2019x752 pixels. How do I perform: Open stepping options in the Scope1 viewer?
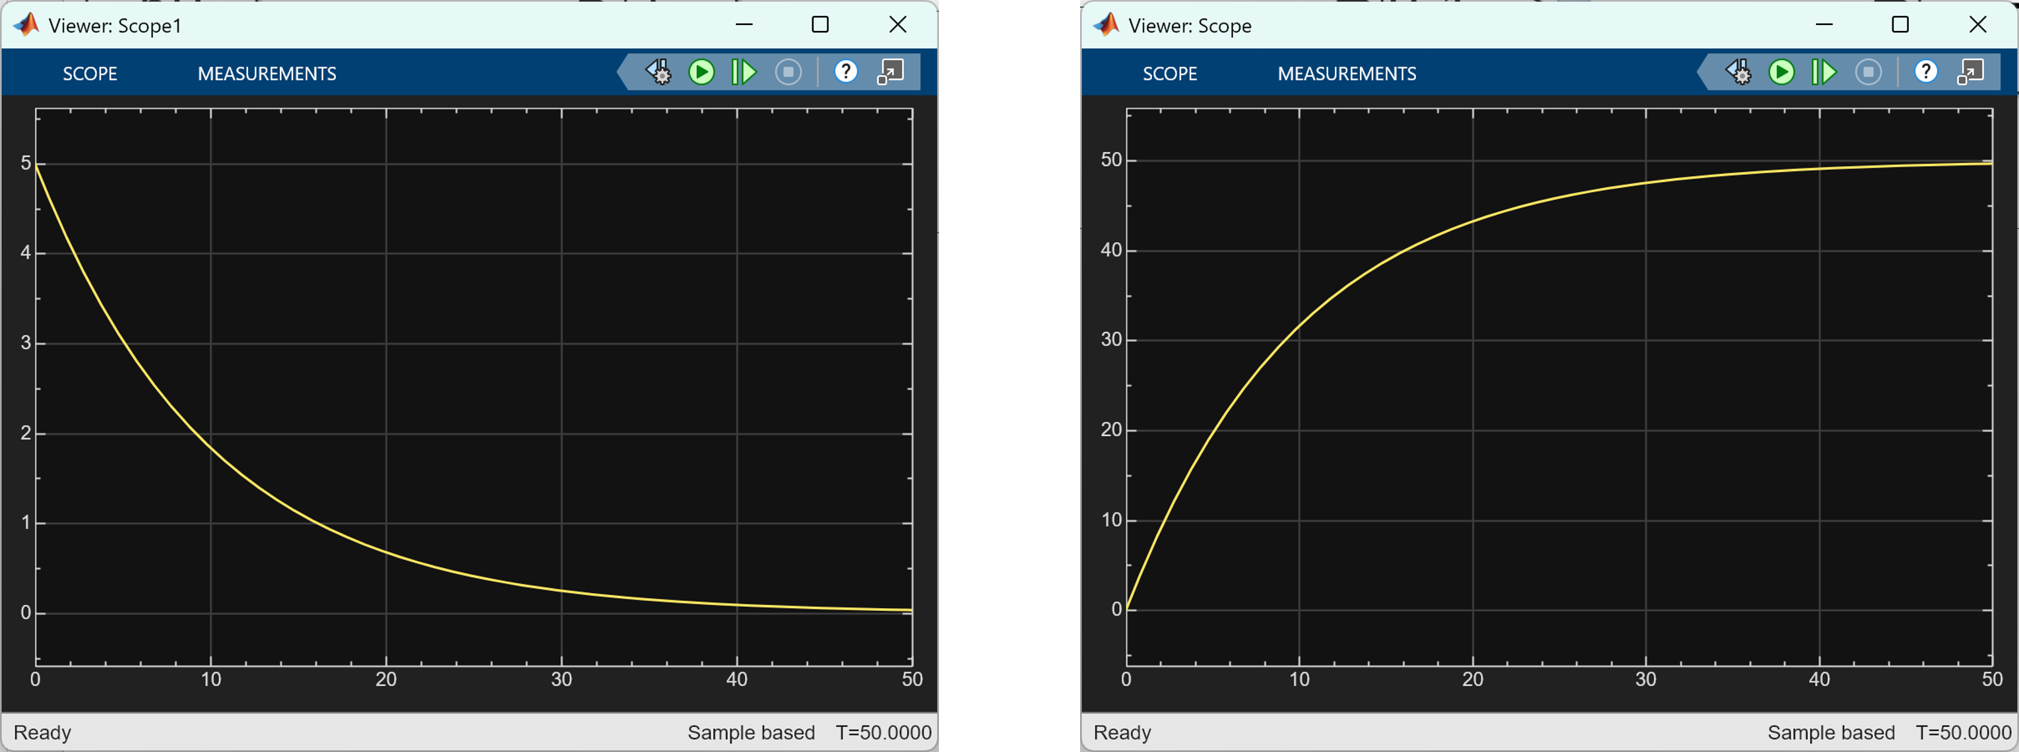click(x=658, y=72)
